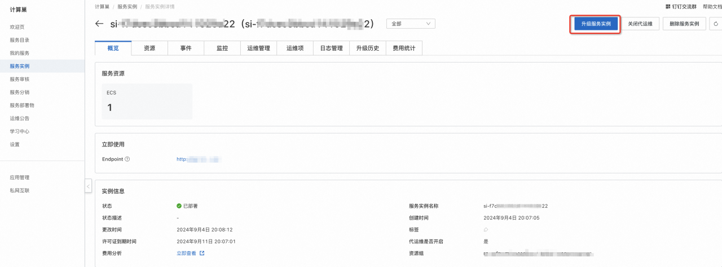722x267 pixels.
Task: Open 欢迎页 in the sidebar
Action: pos(17,27)
